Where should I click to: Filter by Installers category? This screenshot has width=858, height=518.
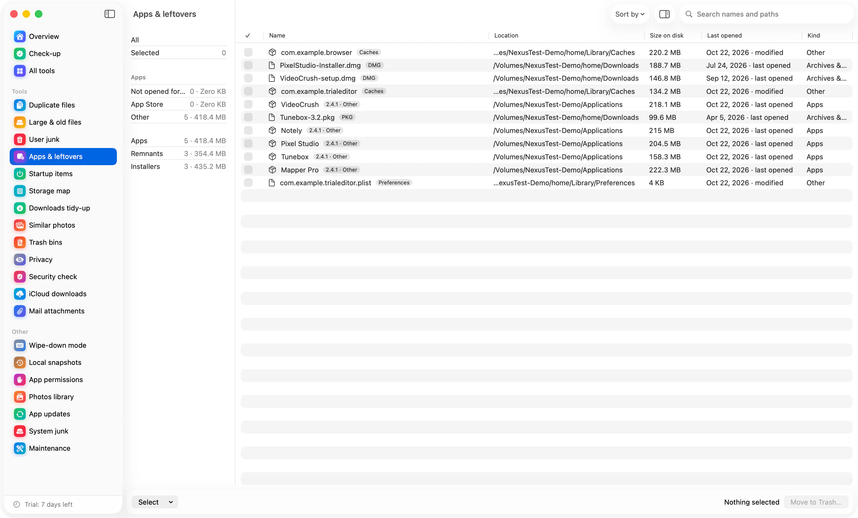pos(178,167)
